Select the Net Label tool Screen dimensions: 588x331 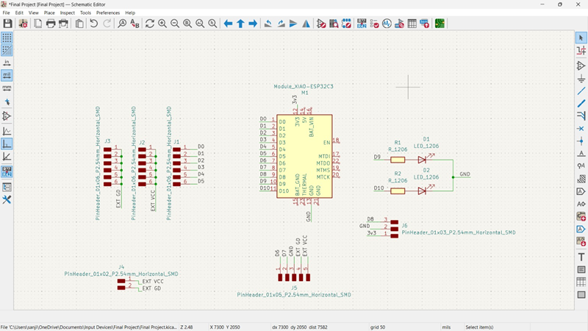[x=581, y=154]
